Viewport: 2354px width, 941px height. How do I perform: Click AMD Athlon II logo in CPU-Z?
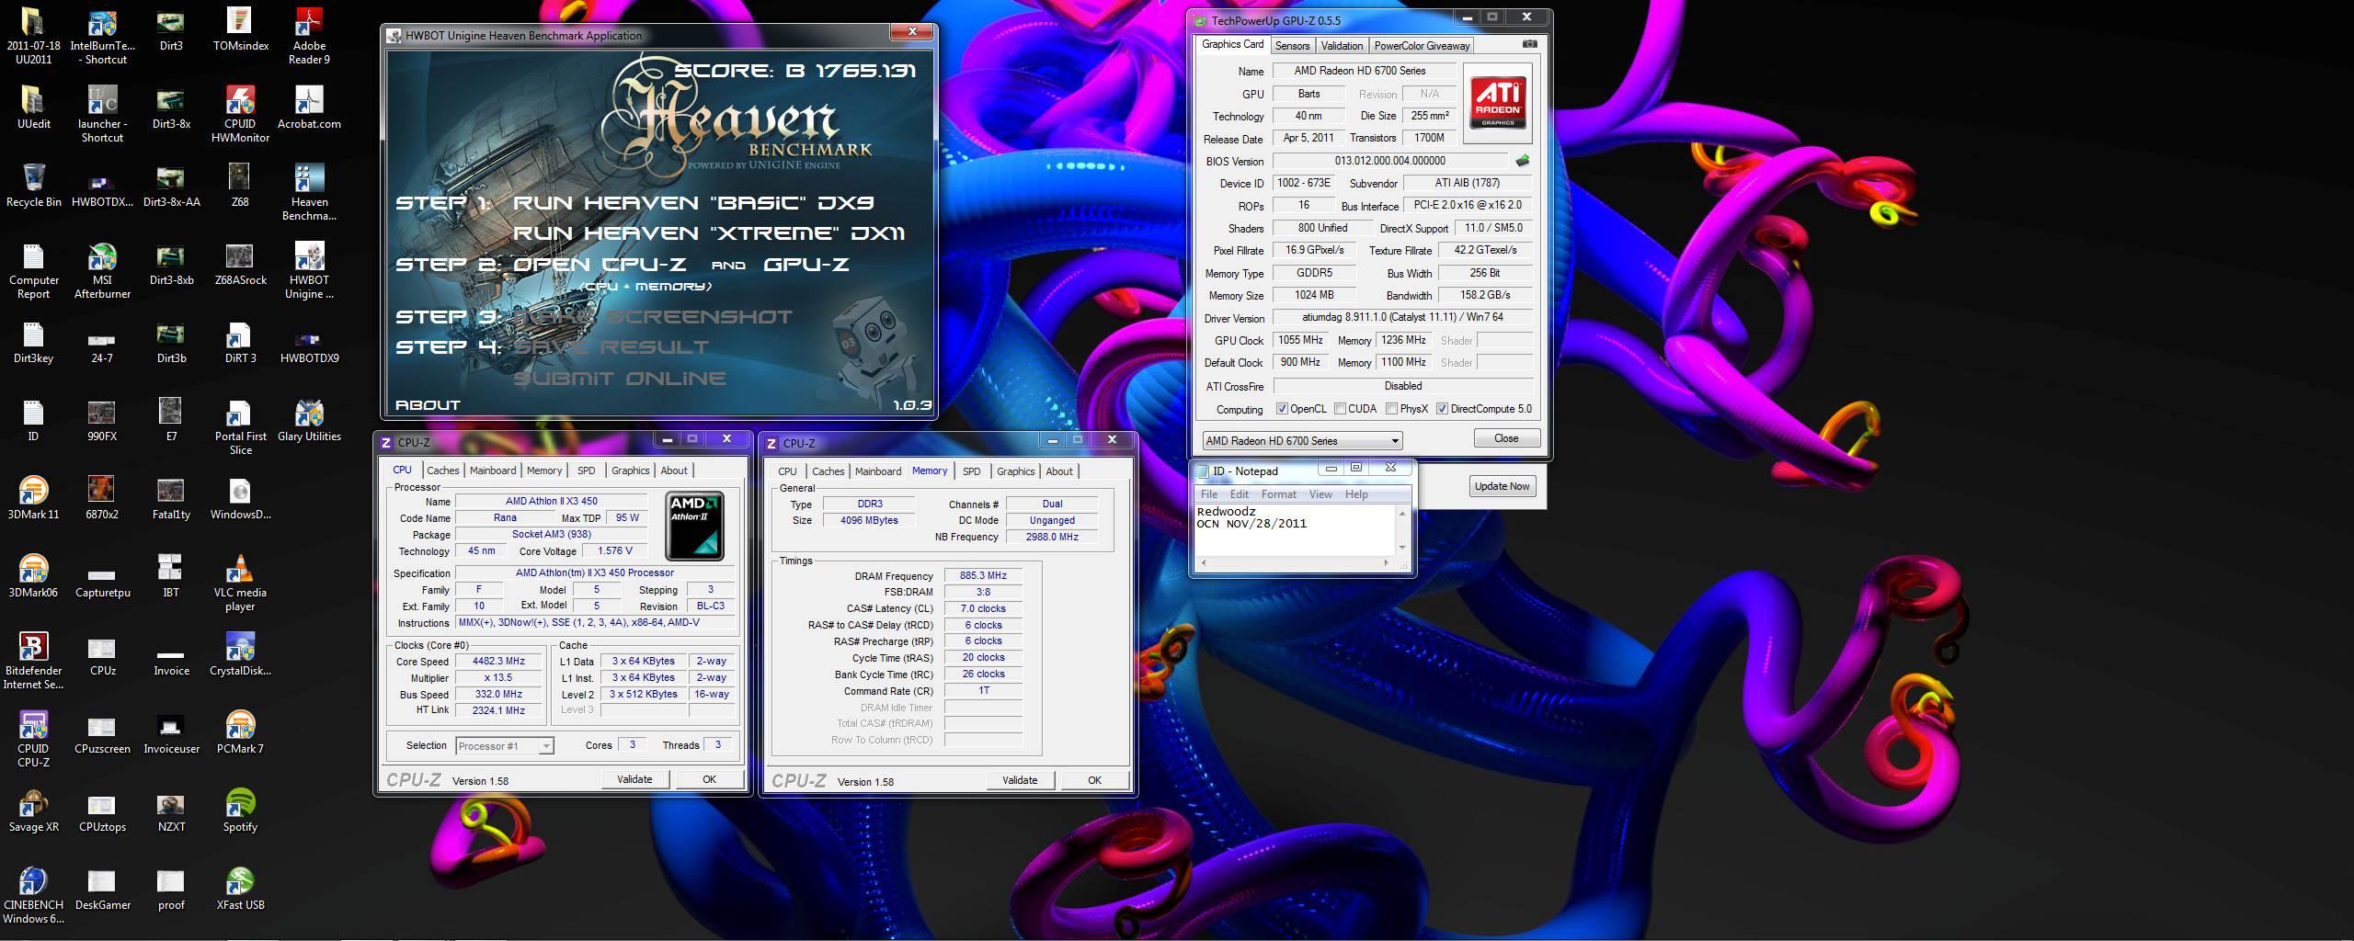(x=694, y=526)
